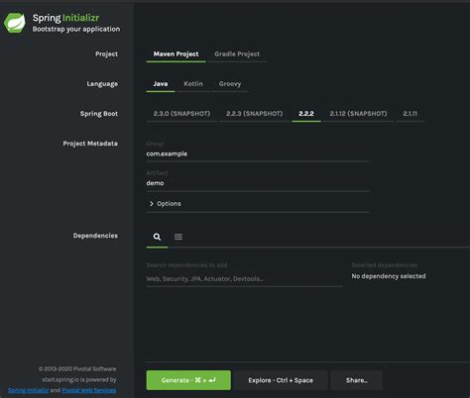Click Explore - Ctrl + Space button
The width and height of the screenshot is (470, 398).
point(281,380)
